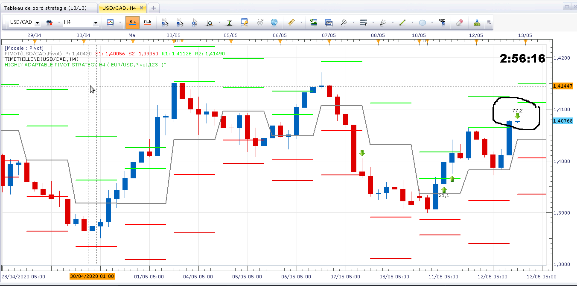
Task: Click the window maximize button
Action: (566, 6)
